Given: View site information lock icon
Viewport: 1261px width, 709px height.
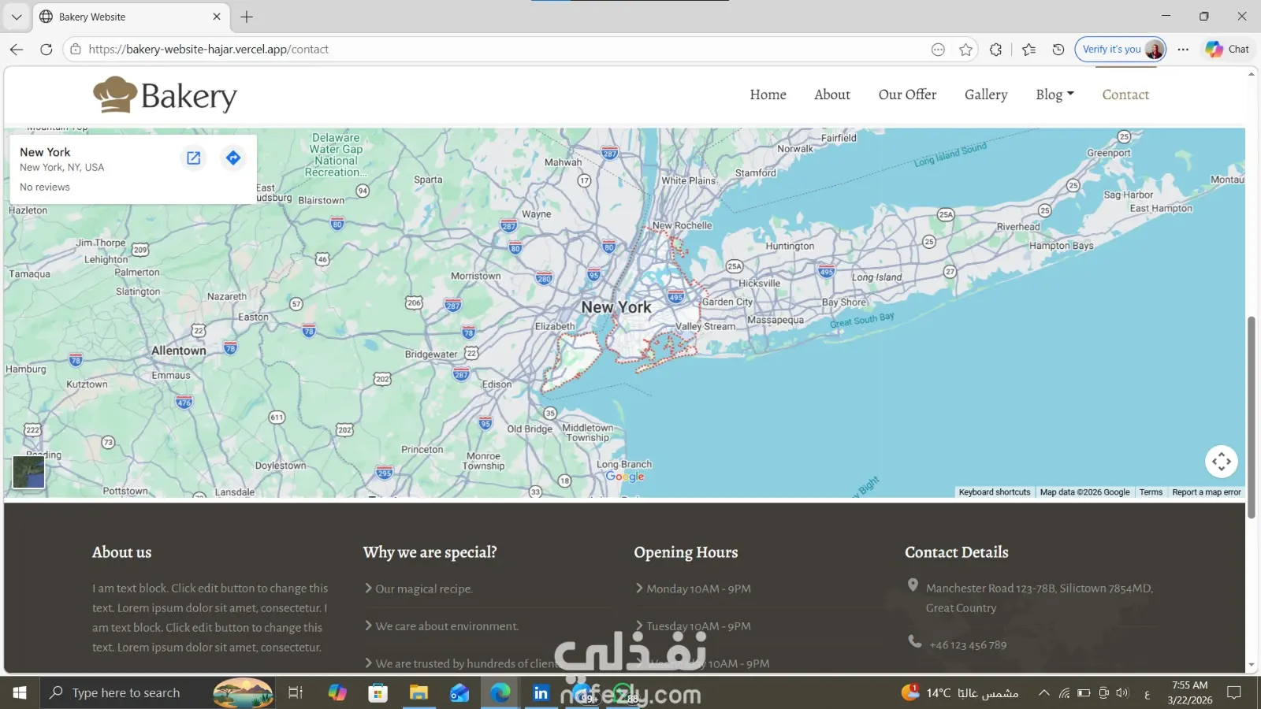Looking at the screenshot, I should pos(76,49).
